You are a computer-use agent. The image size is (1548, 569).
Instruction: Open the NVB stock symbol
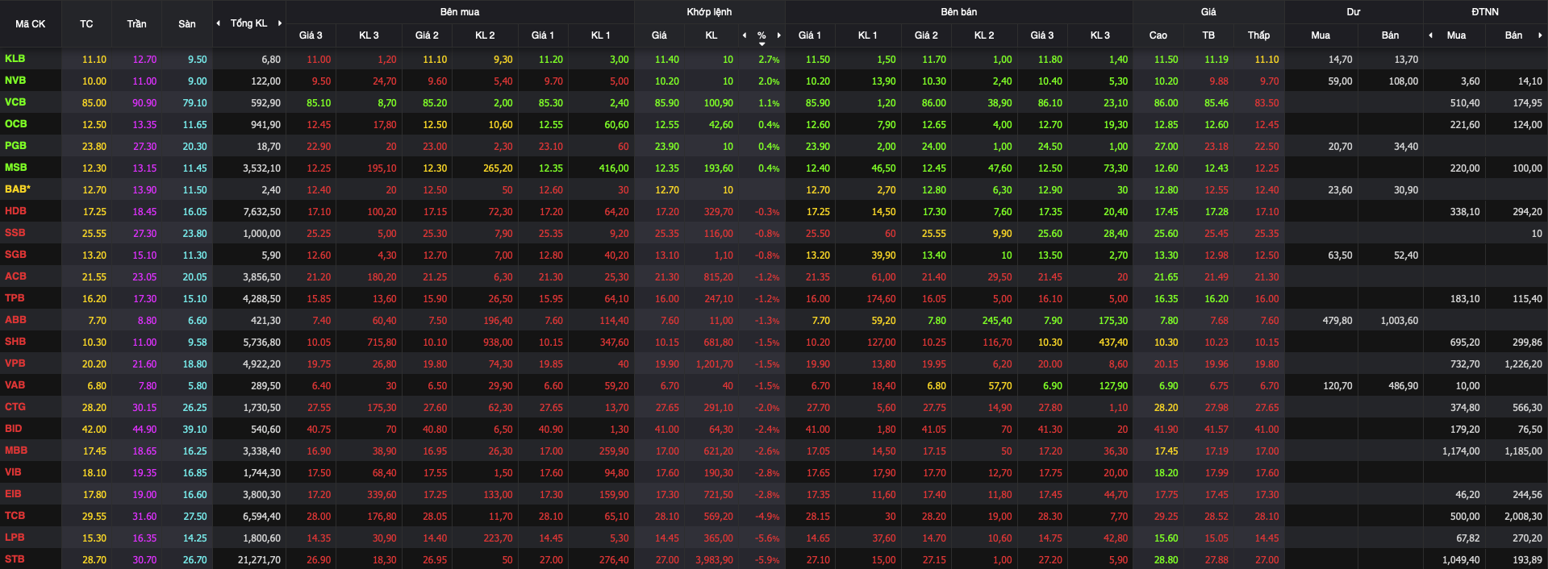coord(15,81)
